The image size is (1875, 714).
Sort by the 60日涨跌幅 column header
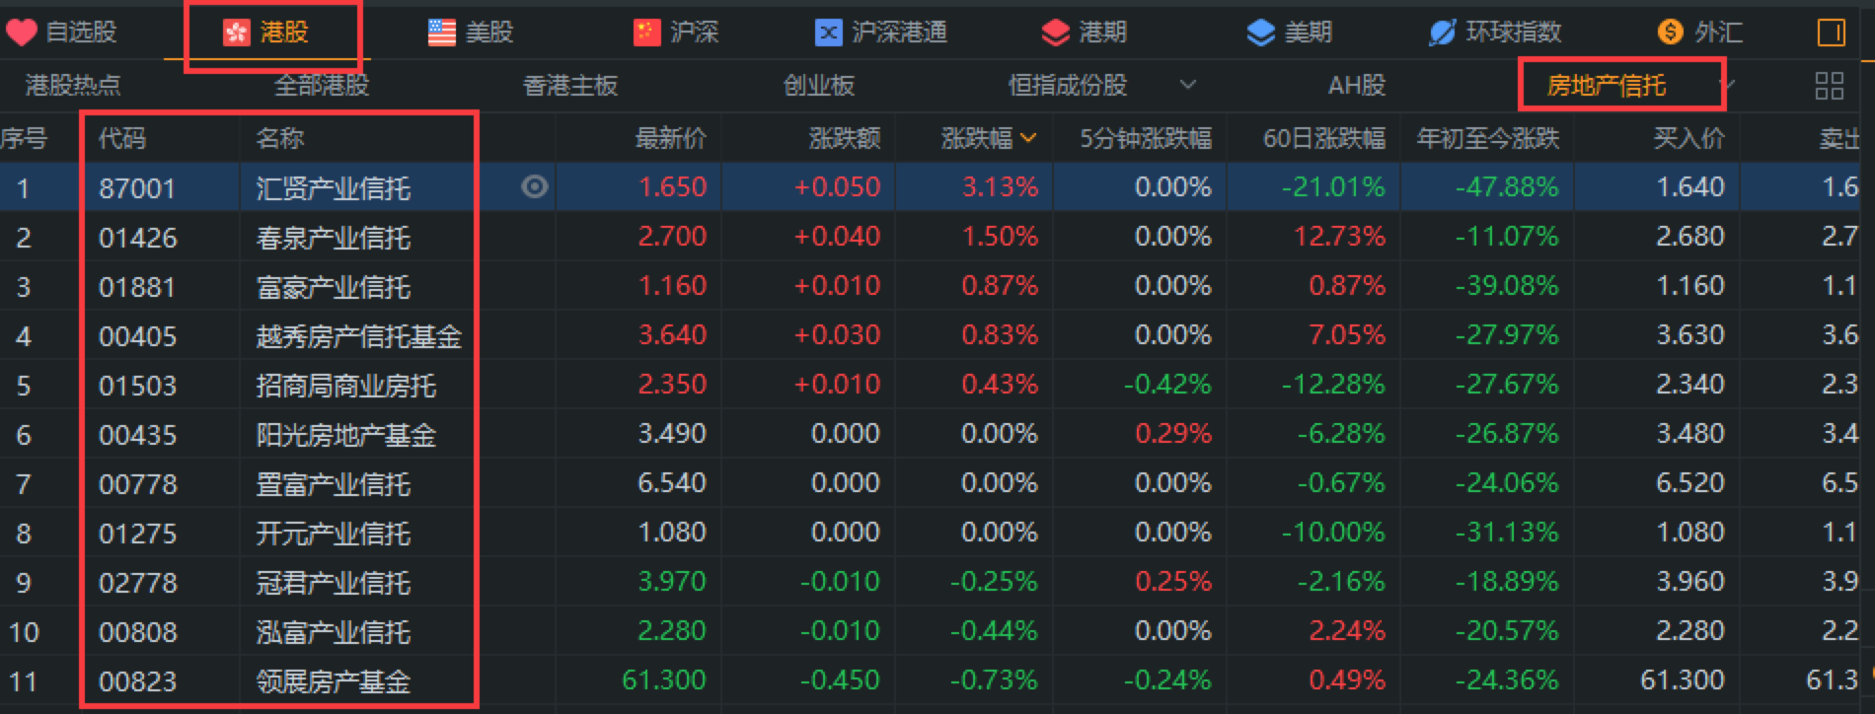[1324, 138]
